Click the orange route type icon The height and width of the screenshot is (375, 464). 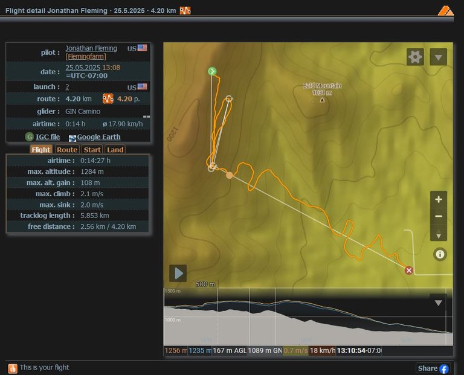108,98
